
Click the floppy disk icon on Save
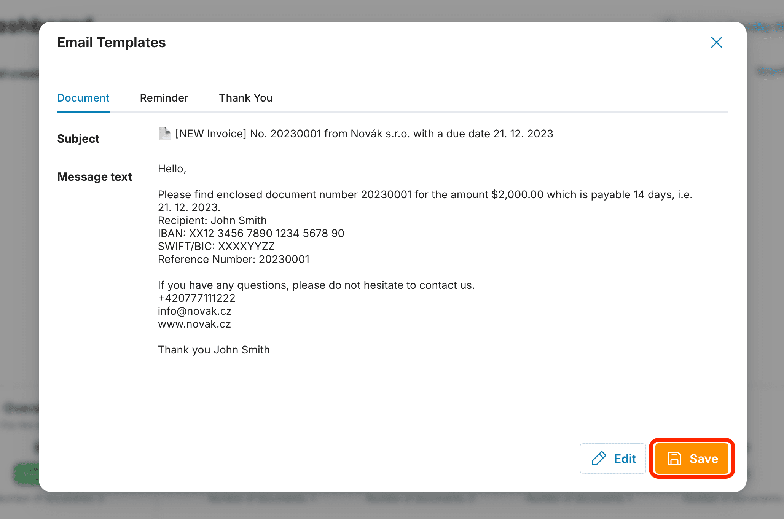pos(674,459)
